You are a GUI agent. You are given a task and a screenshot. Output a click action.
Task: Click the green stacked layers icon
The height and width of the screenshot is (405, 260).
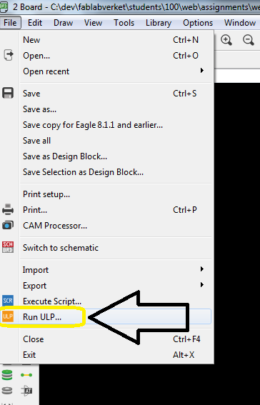[7, 375]
